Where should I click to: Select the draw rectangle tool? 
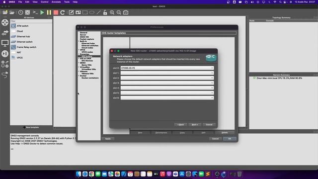click(85, 12)
